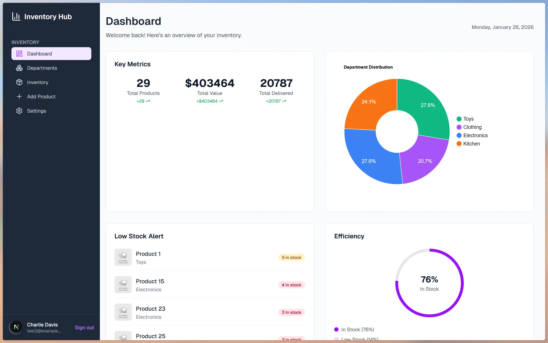Click the Inventory Hub title

pos(48,17)
